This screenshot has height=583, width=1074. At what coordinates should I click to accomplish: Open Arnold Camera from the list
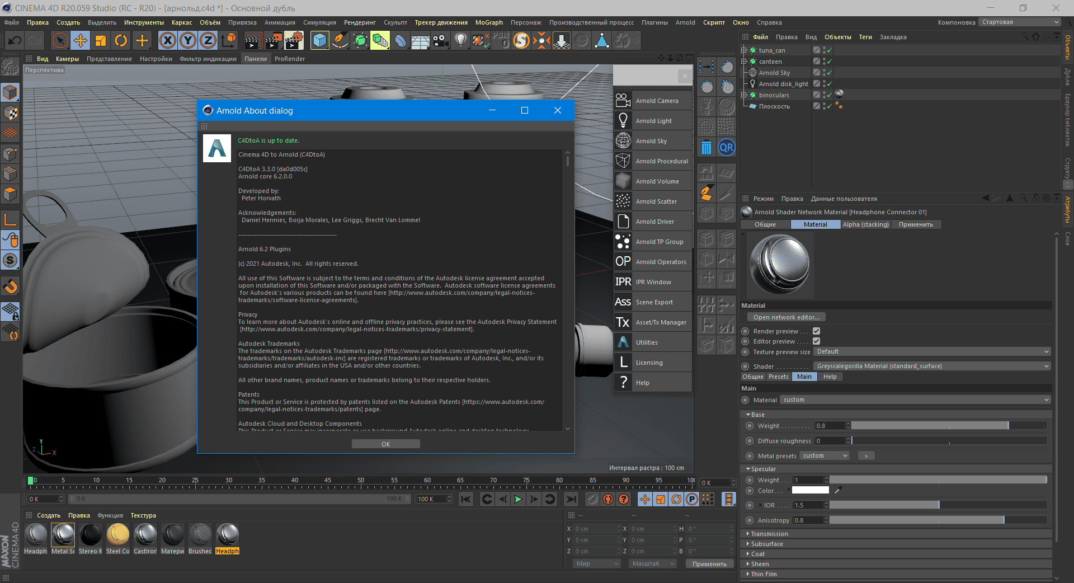(653, 101)
